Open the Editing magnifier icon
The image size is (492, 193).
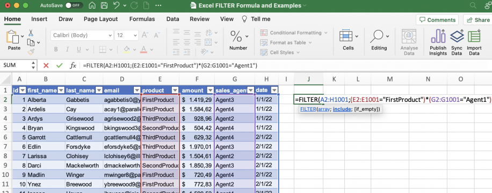(x=376, y=36)
